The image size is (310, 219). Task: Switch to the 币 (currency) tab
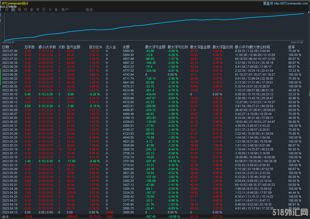44,10
